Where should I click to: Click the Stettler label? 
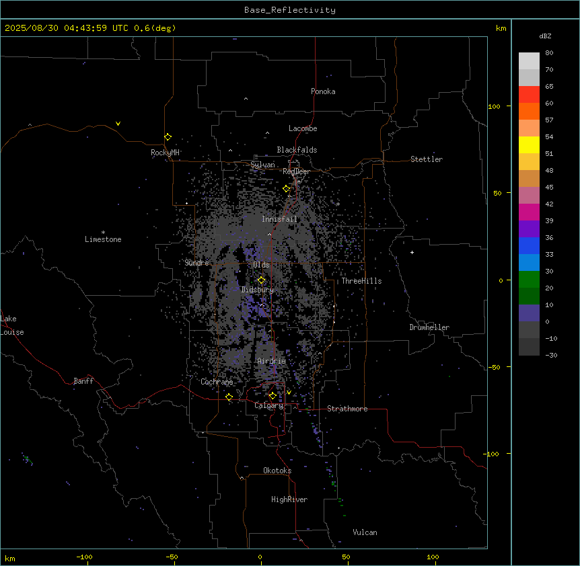coord(427,159)
